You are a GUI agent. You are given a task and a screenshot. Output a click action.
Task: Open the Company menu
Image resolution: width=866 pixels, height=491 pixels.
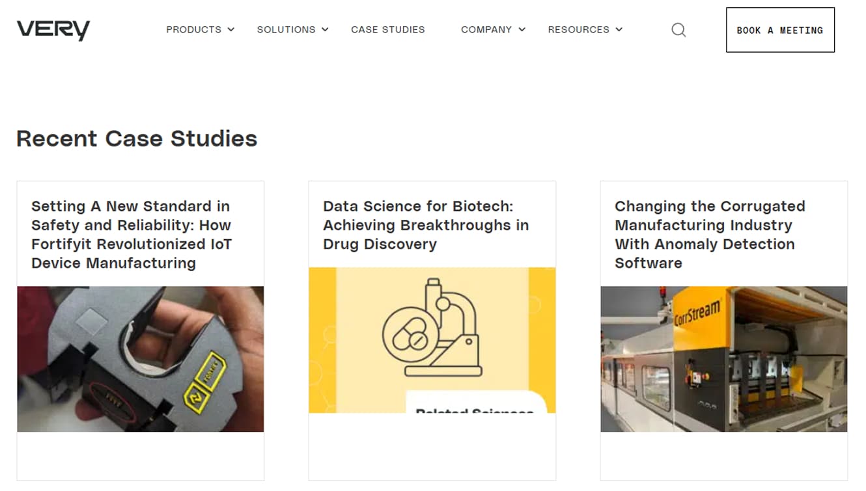point(486,30)
